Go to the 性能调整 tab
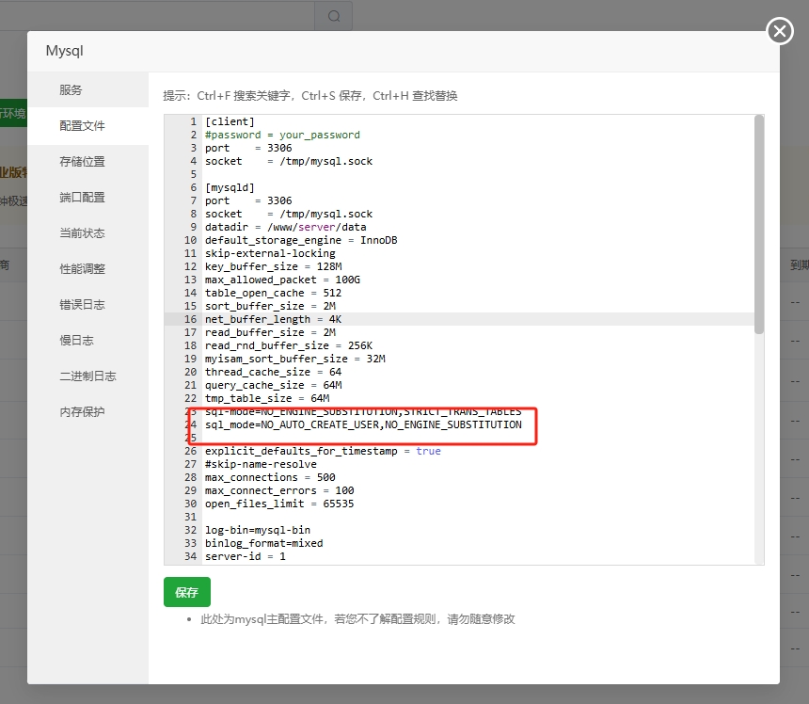The image size is (809, 704). [87, 268]
